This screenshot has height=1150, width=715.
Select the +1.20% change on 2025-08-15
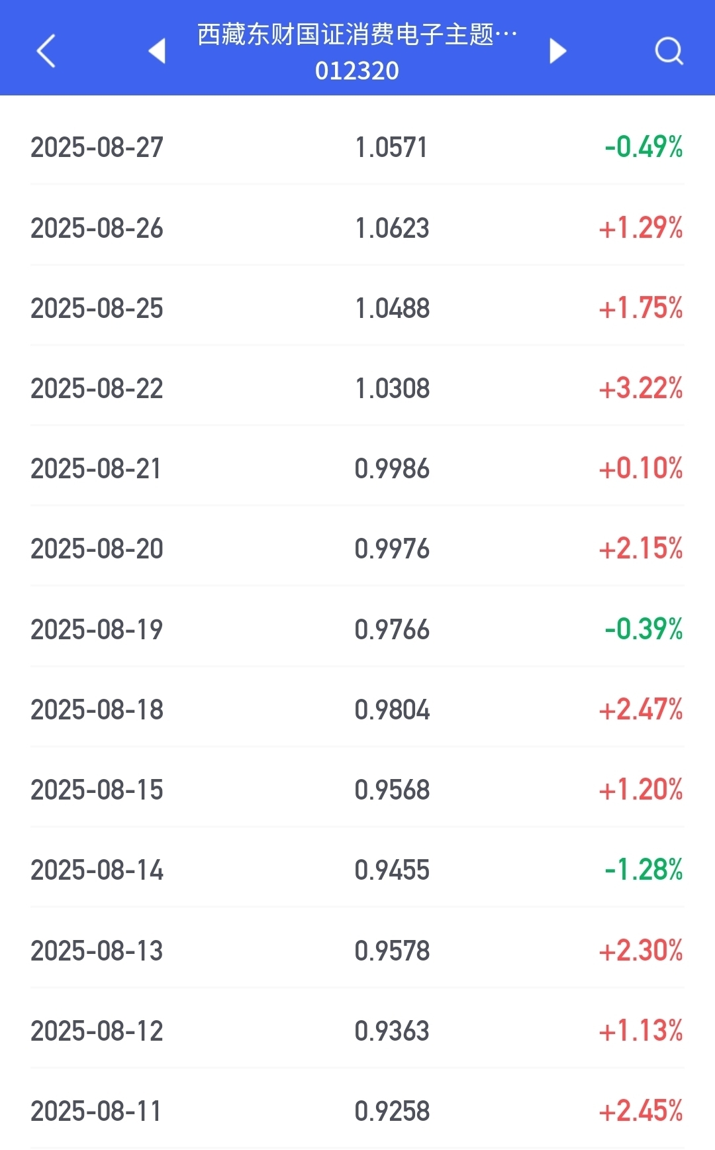(640, 790)
